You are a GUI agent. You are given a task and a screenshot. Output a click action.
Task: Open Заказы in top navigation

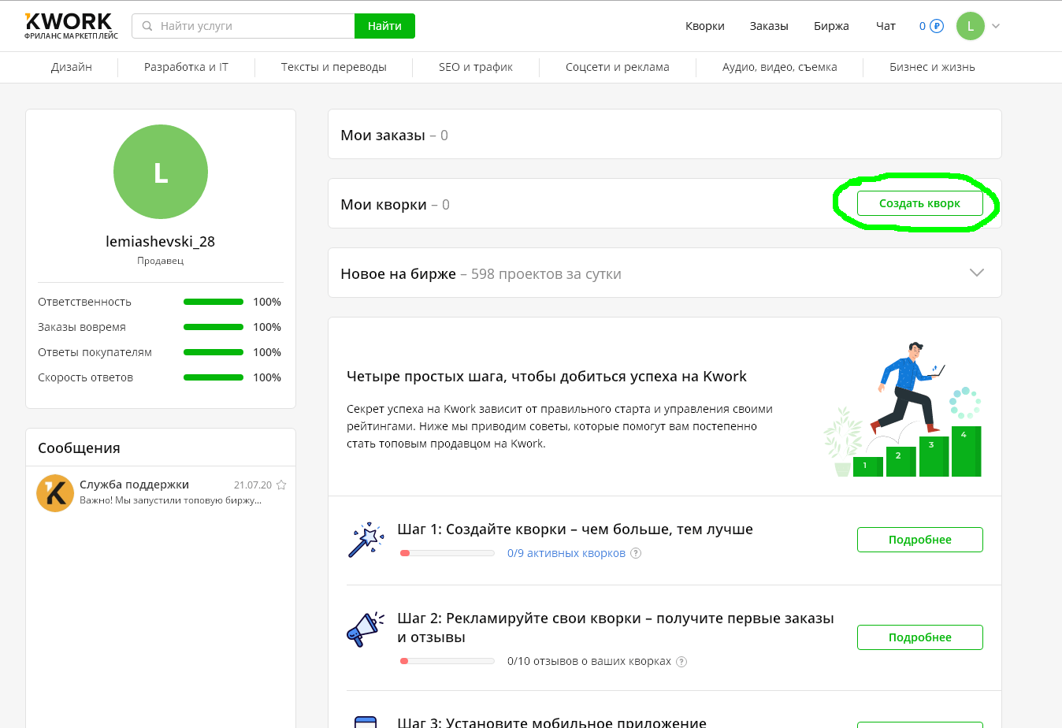click(x=769, y=26)
